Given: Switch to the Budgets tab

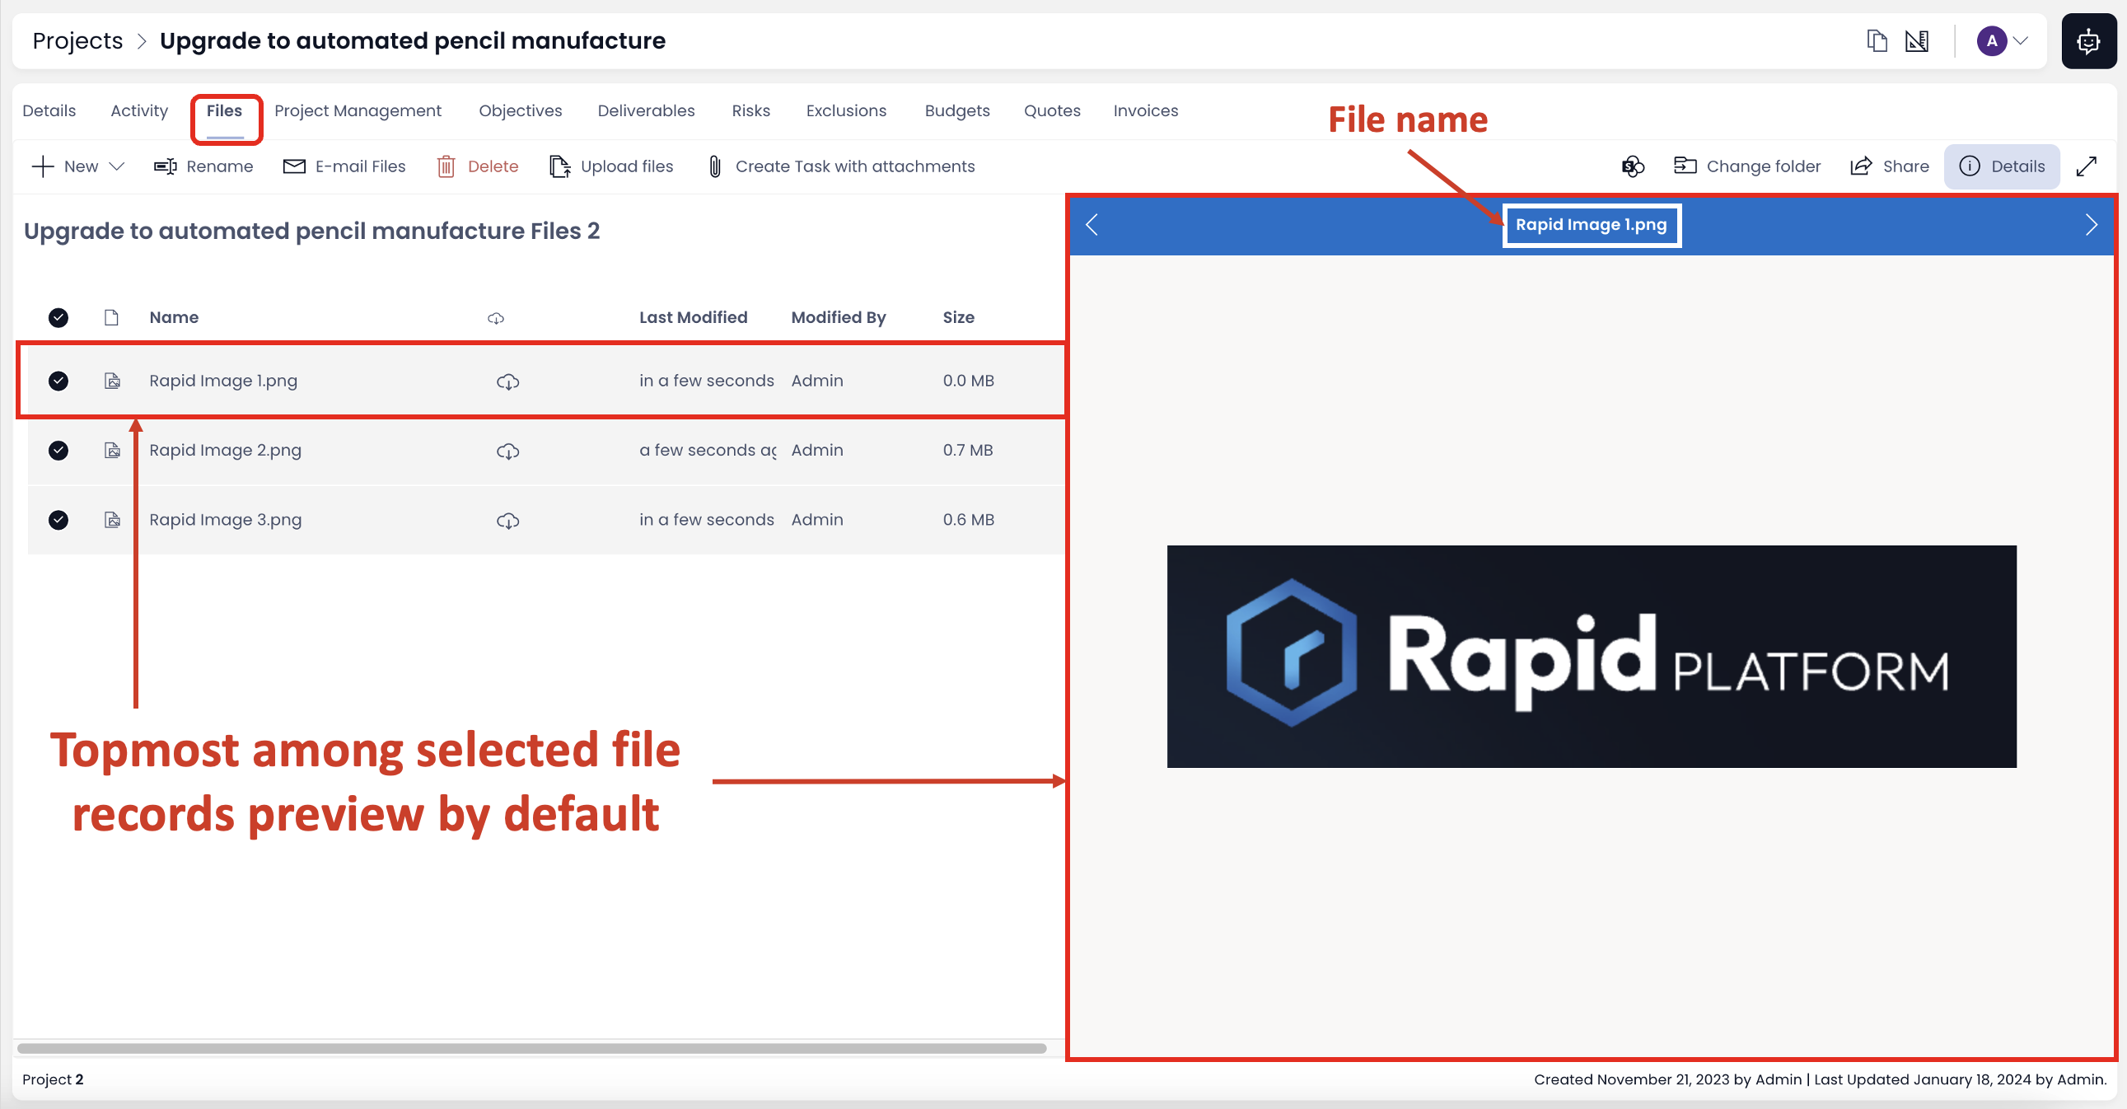Looking at the screenshot, I should pyautogui.click(x=956, y=110).
